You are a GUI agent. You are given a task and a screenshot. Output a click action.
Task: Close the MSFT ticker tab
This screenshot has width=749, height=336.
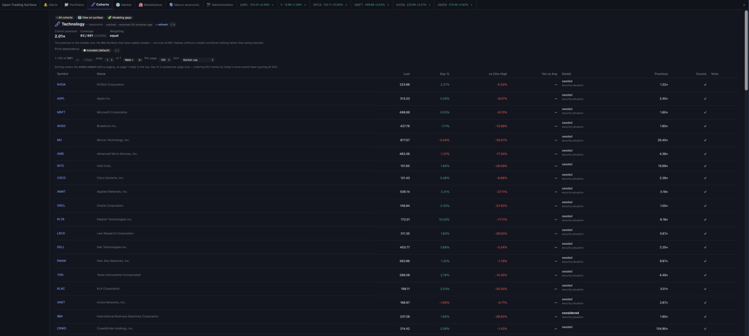click(x=388, y=5)
